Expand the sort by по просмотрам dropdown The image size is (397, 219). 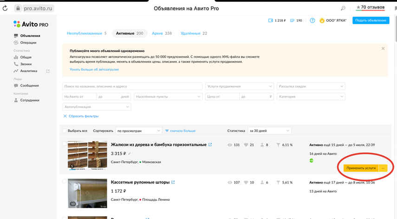pyautogui.click(x=138, y=131)
